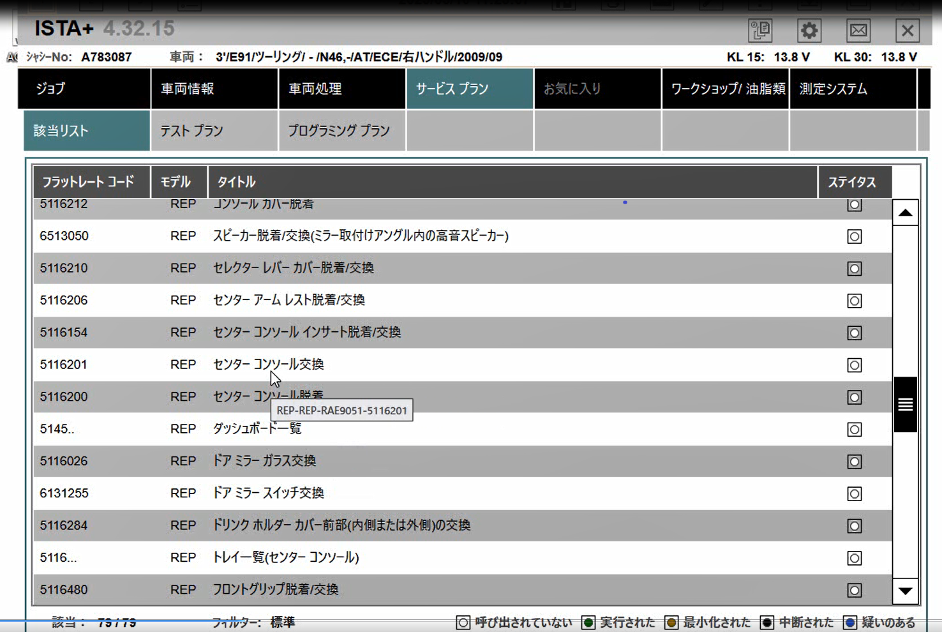Select セレクター レバー カバー脱着/交換 title
942x632 pixels.
pos(294,268)
